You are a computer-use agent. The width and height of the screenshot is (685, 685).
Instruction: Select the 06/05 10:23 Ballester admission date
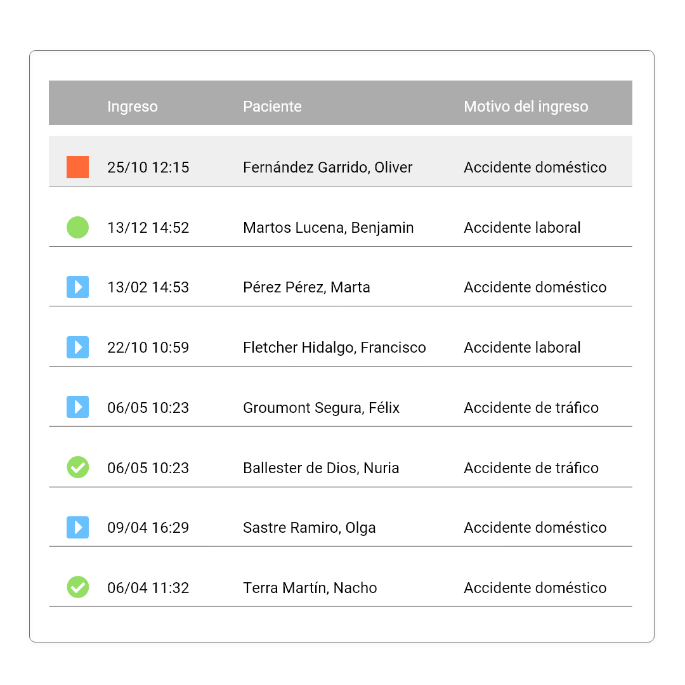click(148, 468)
